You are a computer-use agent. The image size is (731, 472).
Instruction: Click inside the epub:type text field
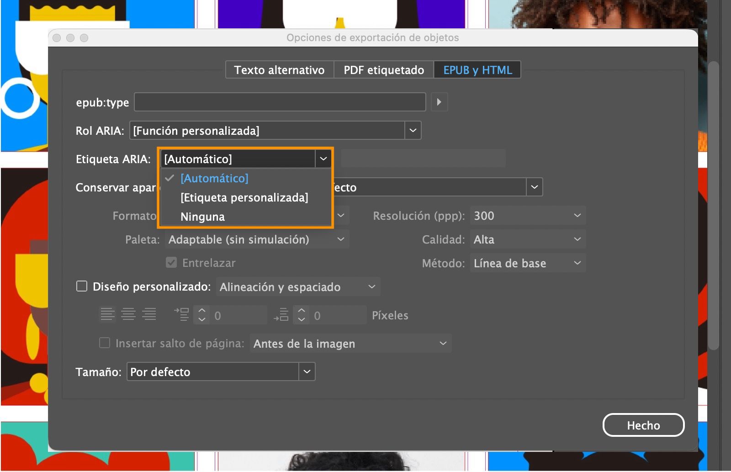tap(280, 102)
